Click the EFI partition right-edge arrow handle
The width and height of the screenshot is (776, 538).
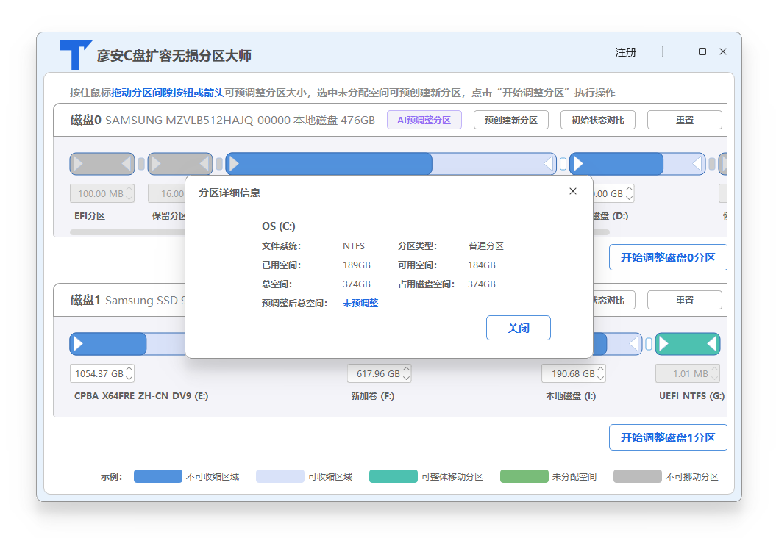(x=127, y=164)
